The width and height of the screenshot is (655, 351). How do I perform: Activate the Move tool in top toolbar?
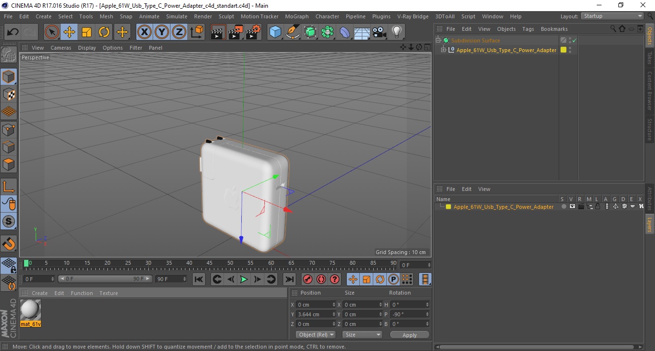click(69, 32)
